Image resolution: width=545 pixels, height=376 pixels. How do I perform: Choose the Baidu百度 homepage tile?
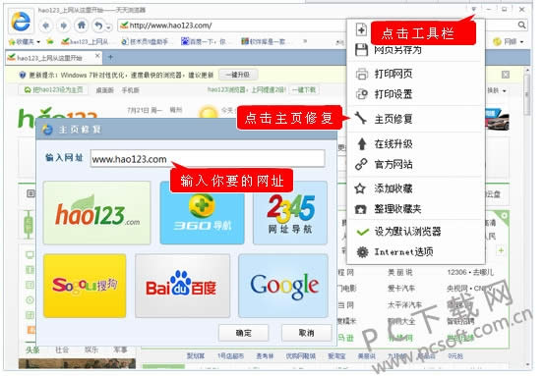pos(182,286)
